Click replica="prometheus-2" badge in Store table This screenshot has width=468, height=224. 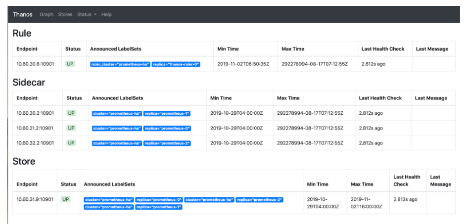tap(259, 200)
